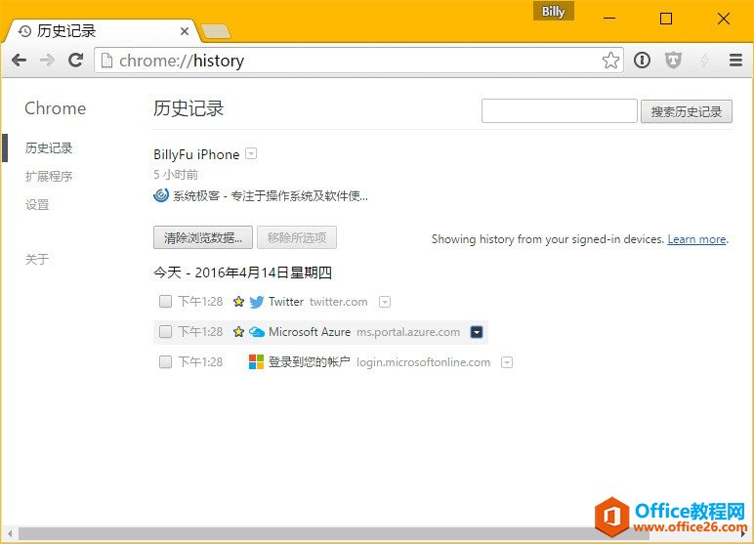The image size is (754, 544).
Task: Open the Learn more link
Action: click(696, 239)
